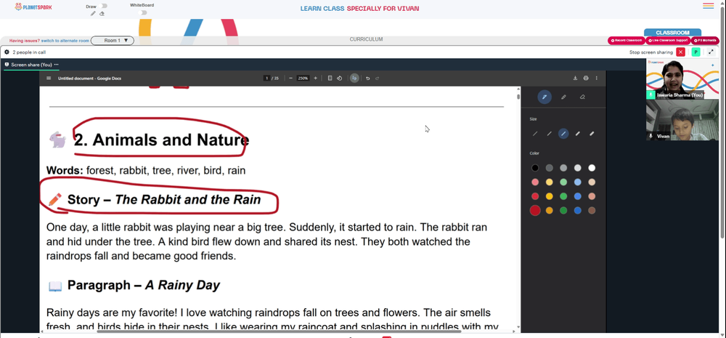Screen dimensions: 726x338
Task: Click the document horizontal scrollbar
Action: pyautogui.click(x=279, y=331)
